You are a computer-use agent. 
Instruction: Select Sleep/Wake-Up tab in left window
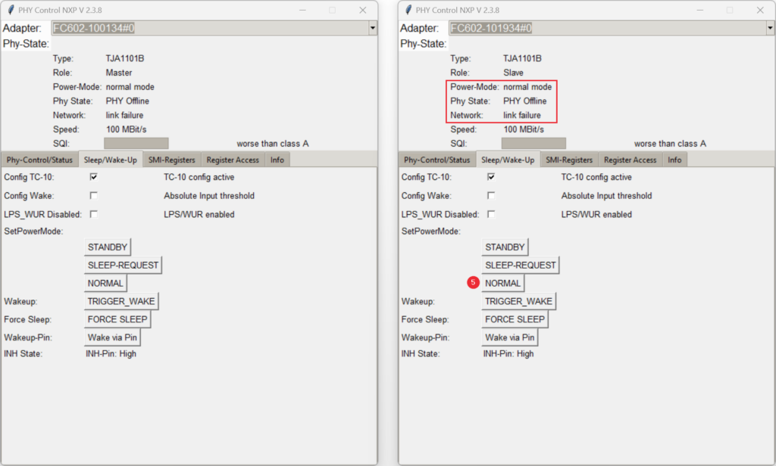point(111,160)
